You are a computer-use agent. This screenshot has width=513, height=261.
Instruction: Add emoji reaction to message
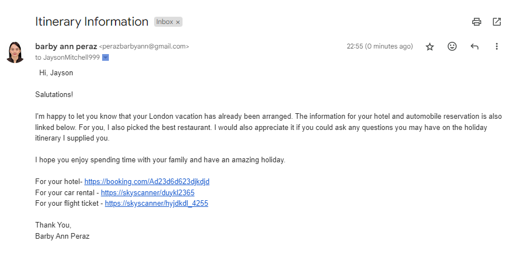[452, 46]
